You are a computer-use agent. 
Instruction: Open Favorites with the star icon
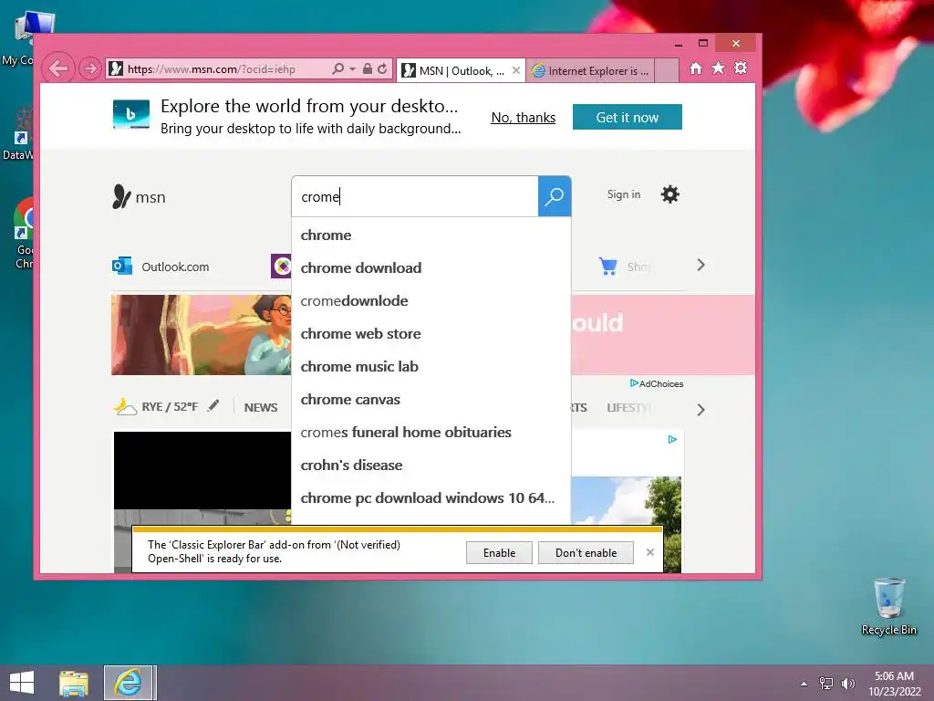[x=719, y=68]
